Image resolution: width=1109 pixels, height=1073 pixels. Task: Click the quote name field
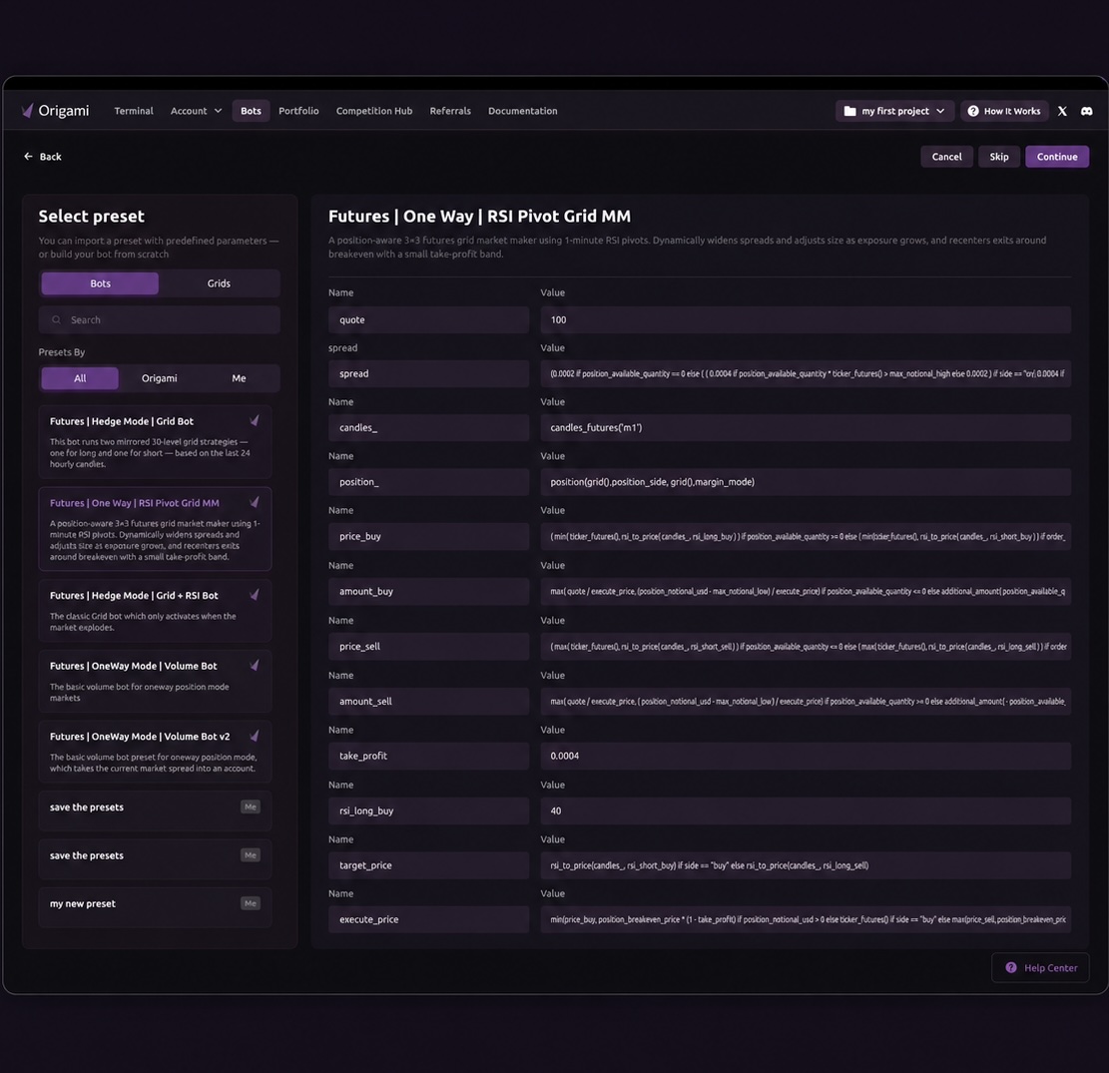point(428,319)
